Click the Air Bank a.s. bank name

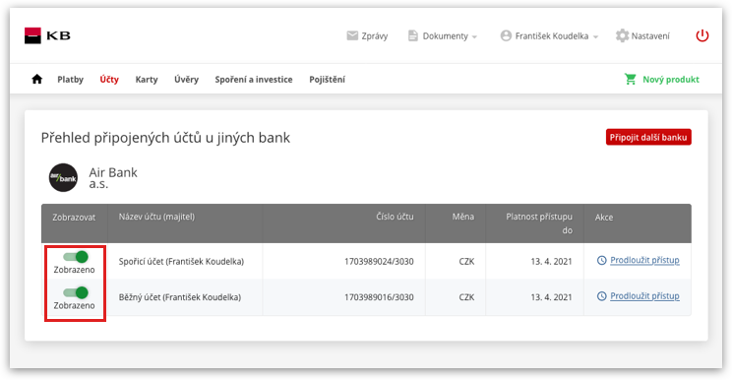coord(113,178)
